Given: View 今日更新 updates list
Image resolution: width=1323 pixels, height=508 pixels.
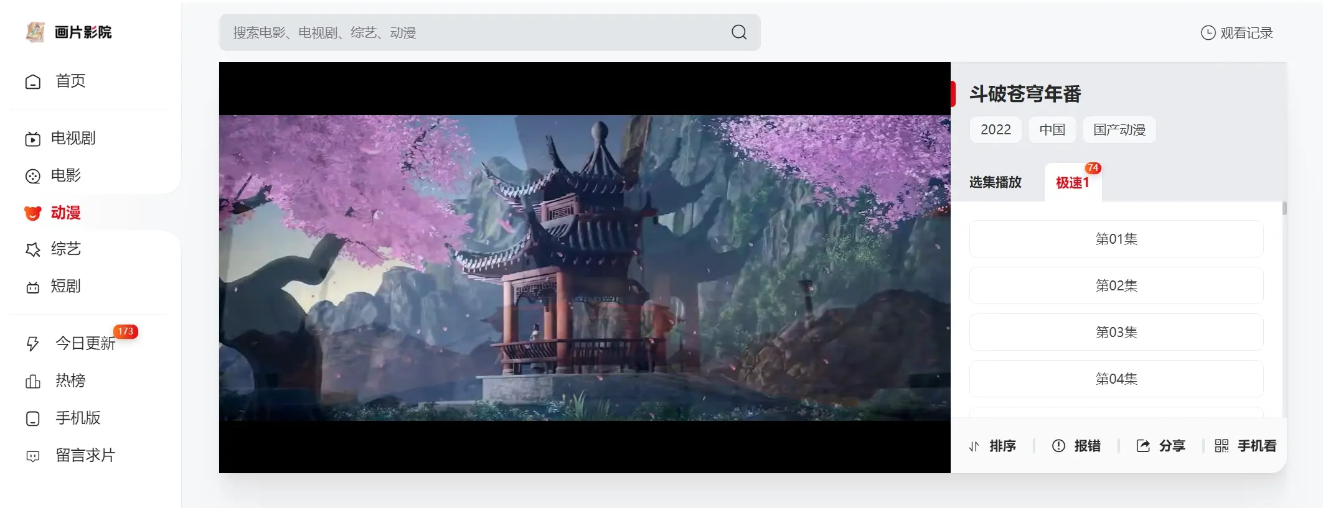Looking at the screenshot, I should point(70,343).
